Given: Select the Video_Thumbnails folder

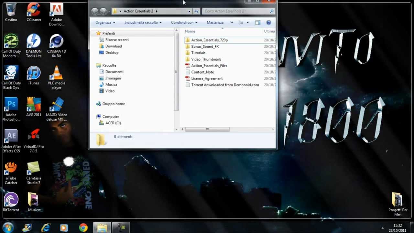Looking at the screenshot, I should pos(206,59).
